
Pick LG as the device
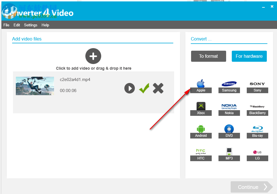[x=257, y=154]
